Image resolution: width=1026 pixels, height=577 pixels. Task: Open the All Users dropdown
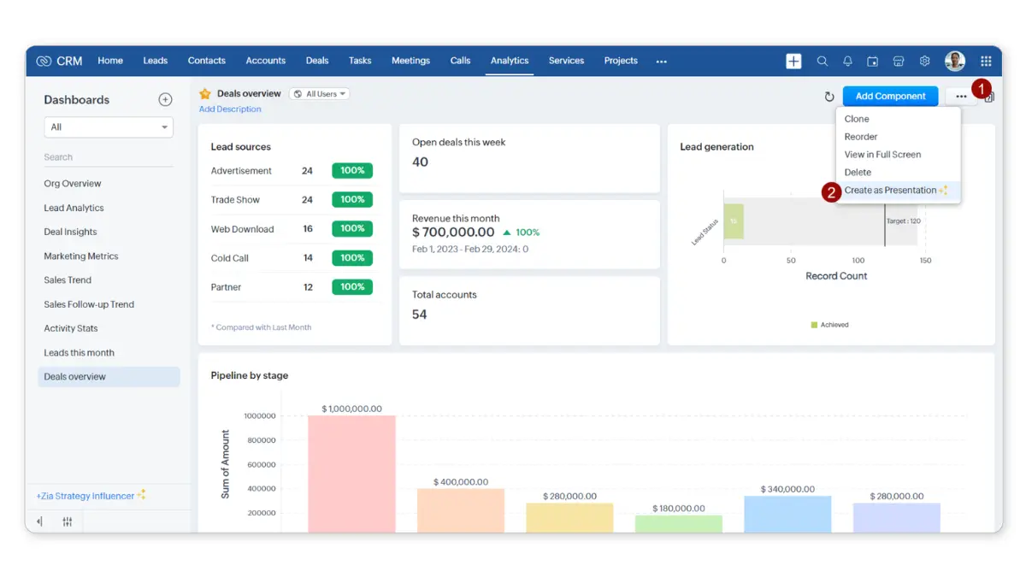coord(319,93)
